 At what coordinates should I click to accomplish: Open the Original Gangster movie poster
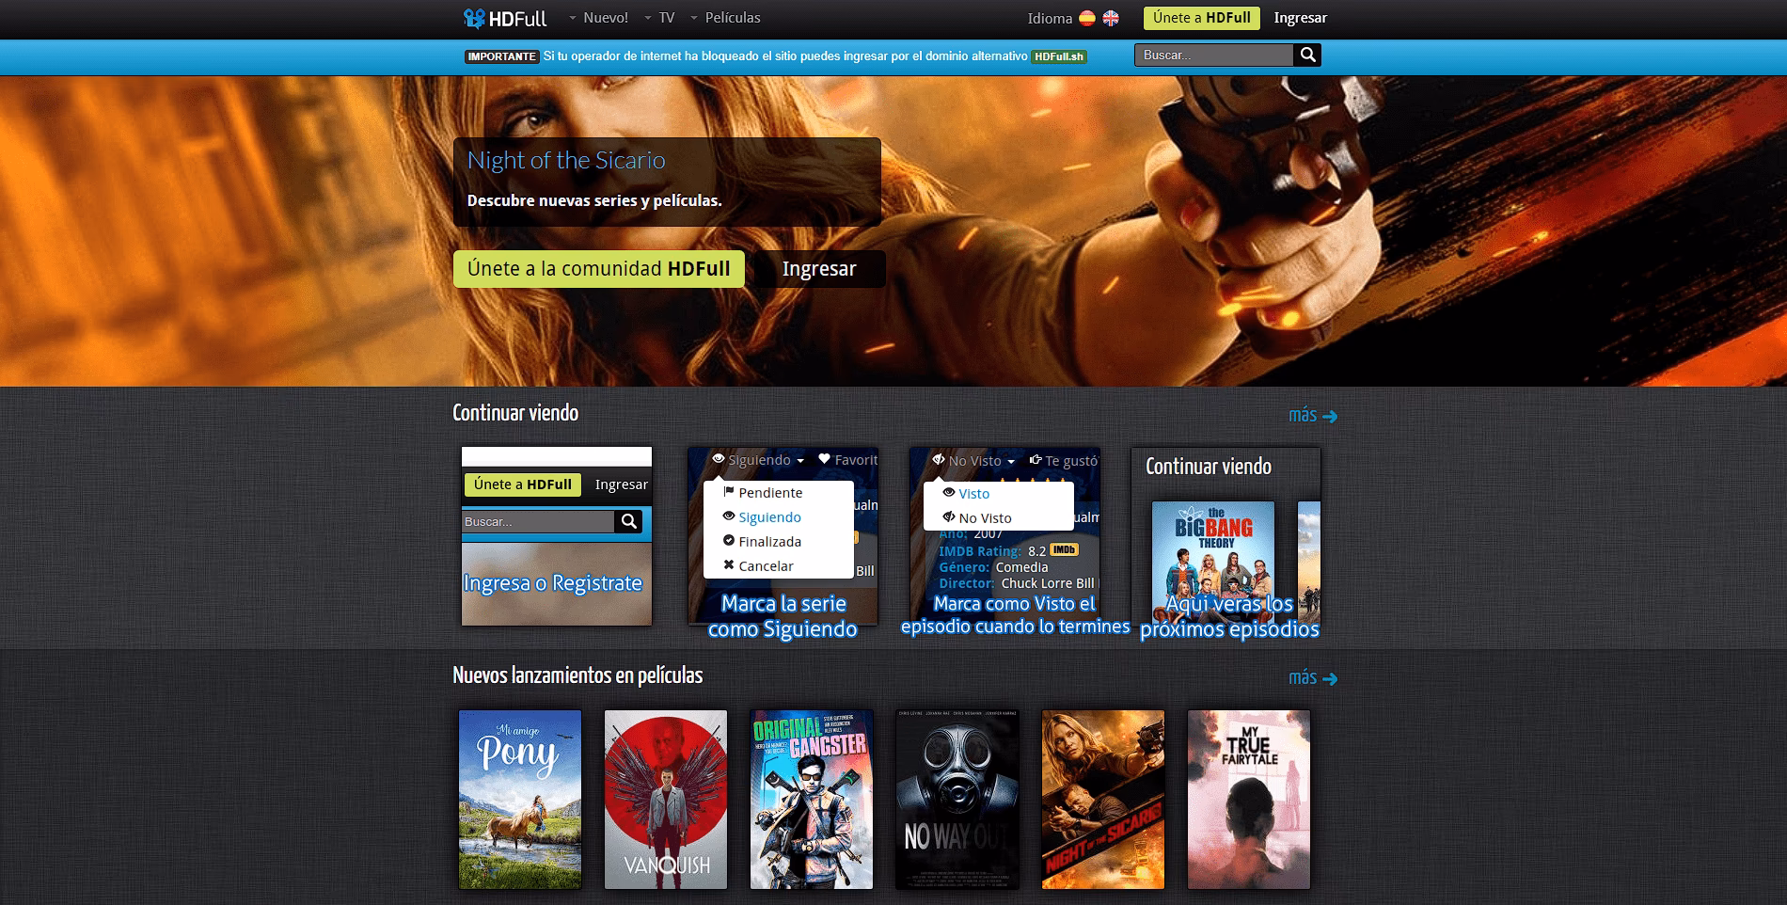pos(812,800)
